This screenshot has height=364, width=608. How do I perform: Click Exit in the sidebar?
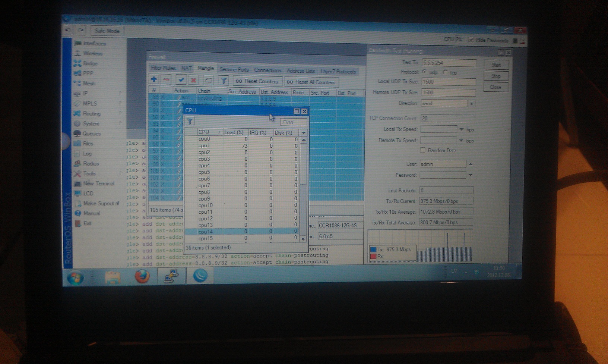pos(83,223)
